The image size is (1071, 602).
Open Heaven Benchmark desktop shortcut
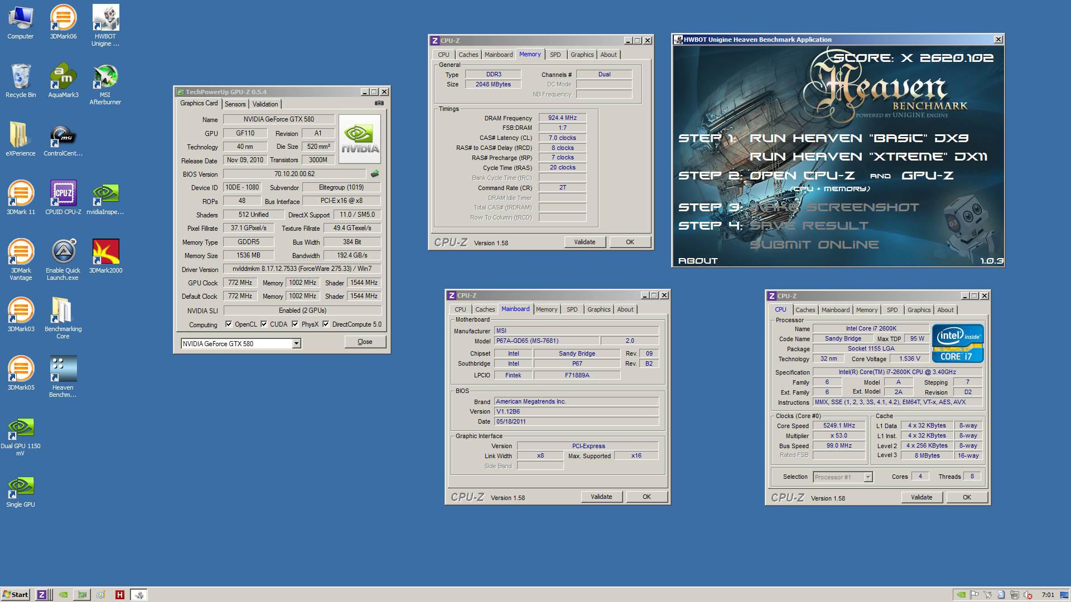63,377
